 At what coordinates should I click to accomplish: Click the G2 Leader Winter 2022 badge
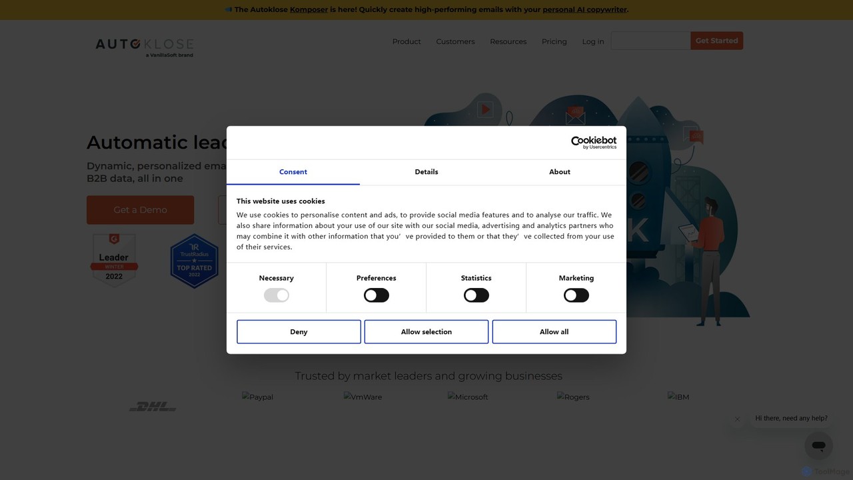tap(114, 261)
